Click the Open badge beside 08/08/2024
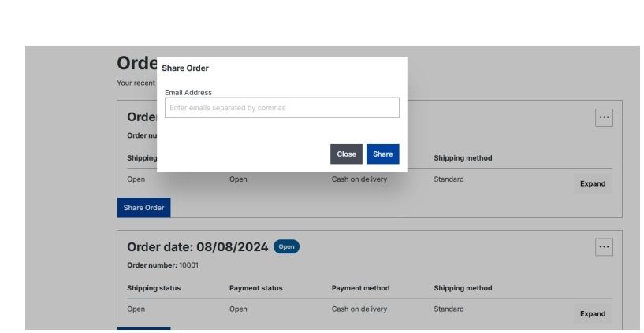This screenshot has width=644, height=333. pos(286,246)
